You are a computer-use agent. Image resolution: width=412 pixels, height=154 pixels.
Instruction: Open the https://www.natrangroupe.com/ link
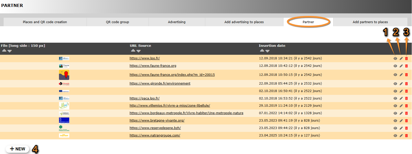click(x=155, y=135)
